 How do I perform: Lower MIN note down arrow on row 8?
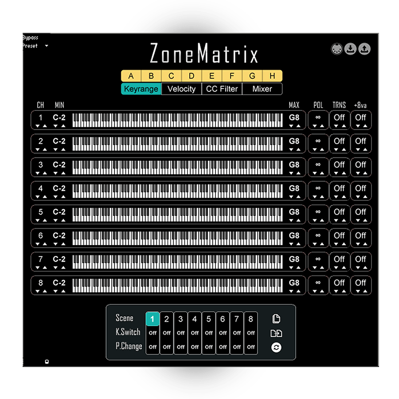coord(55,291)
